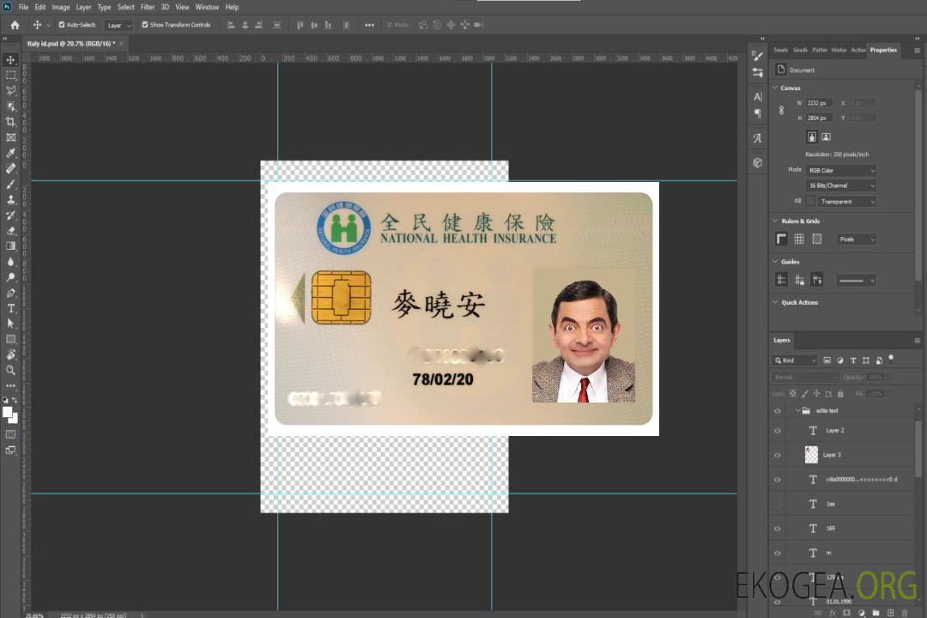This screenshot has width=927, height=618.
Task: Choose the Eyedropper tool
Action: (11, 153)
